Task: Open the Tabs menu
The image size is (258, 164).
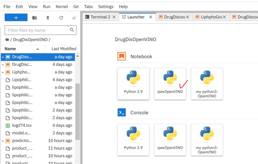Action: pos(88,7)
